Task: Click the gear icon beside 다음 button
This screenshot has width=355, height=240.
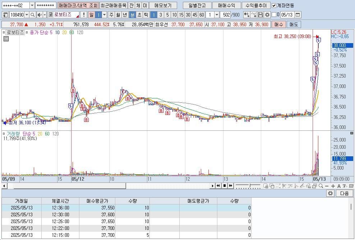Action: (330, 193)
